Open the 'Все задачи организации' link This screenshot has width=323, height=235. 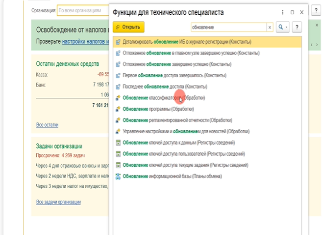58,202
